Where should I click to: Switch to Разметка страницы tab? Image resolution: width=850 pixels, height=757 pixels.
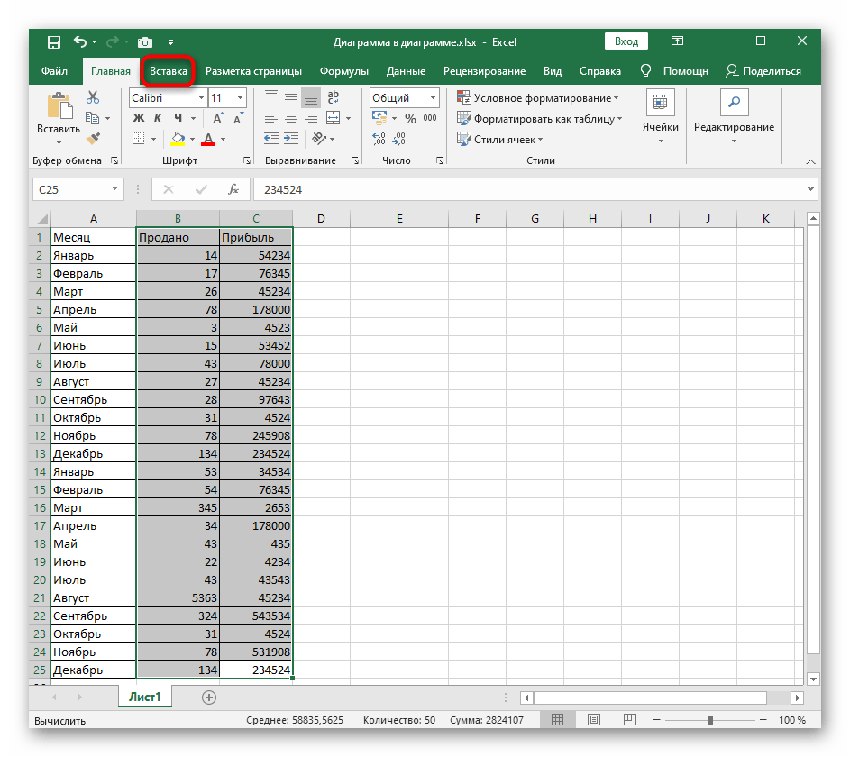253,71
